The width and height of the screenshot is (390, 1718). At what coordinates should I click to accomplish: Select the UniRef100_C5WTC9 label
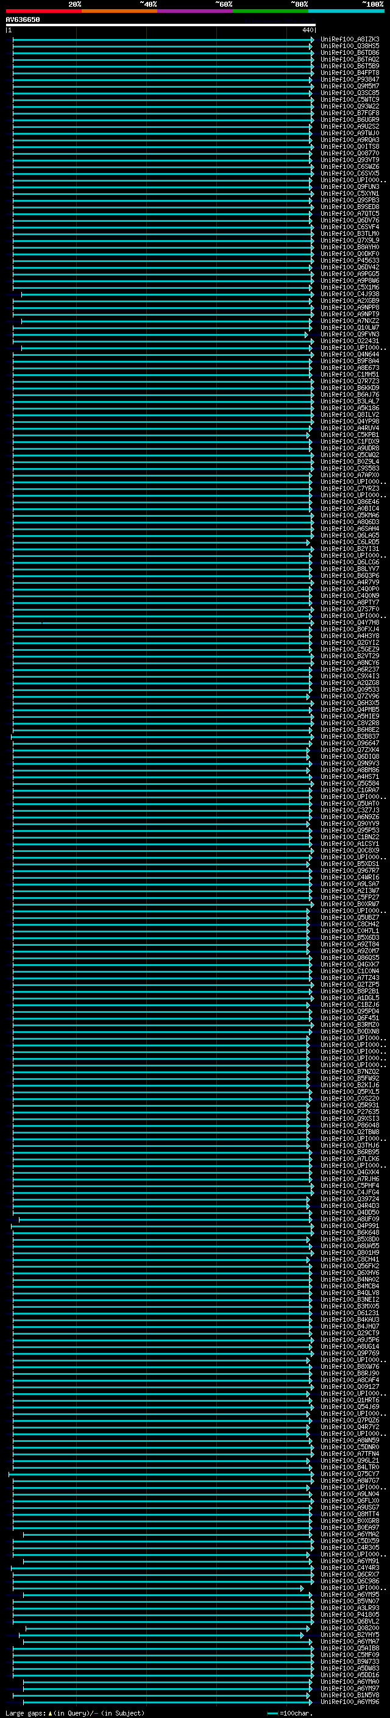point(349,99)
